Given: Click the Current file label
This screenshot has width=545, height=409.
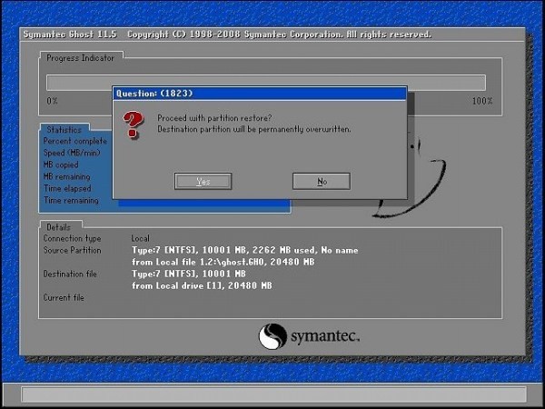Looking at the screenshot, I should coord(64,297).
